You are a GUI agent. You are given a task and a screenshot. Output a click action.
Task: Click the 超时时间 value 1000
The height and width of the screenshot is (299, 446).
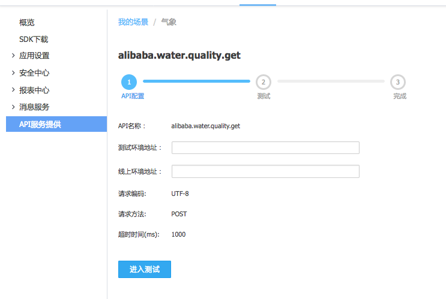(178, 234)
